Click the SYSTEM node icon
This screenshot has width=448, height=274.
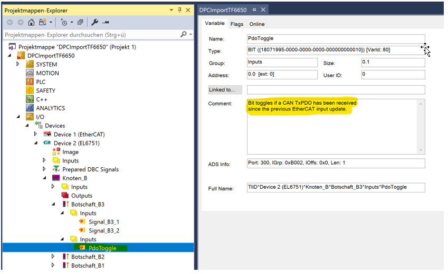(x=30, y=64)
